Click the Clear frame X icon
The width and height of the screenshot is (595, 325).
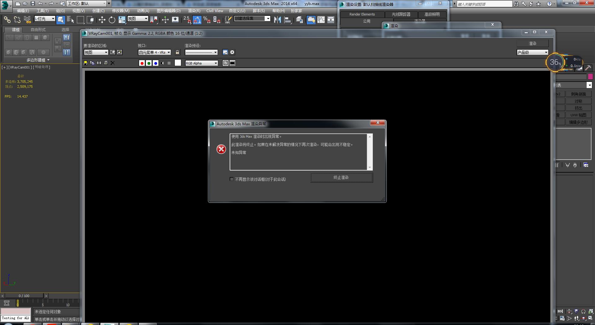pyautogui.click(x=112, y=63)
